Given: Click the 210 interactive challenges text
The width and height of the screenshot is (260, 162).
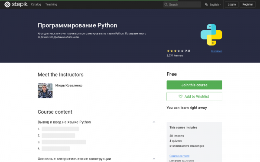Looking at the screenshot, I should 187,146.
